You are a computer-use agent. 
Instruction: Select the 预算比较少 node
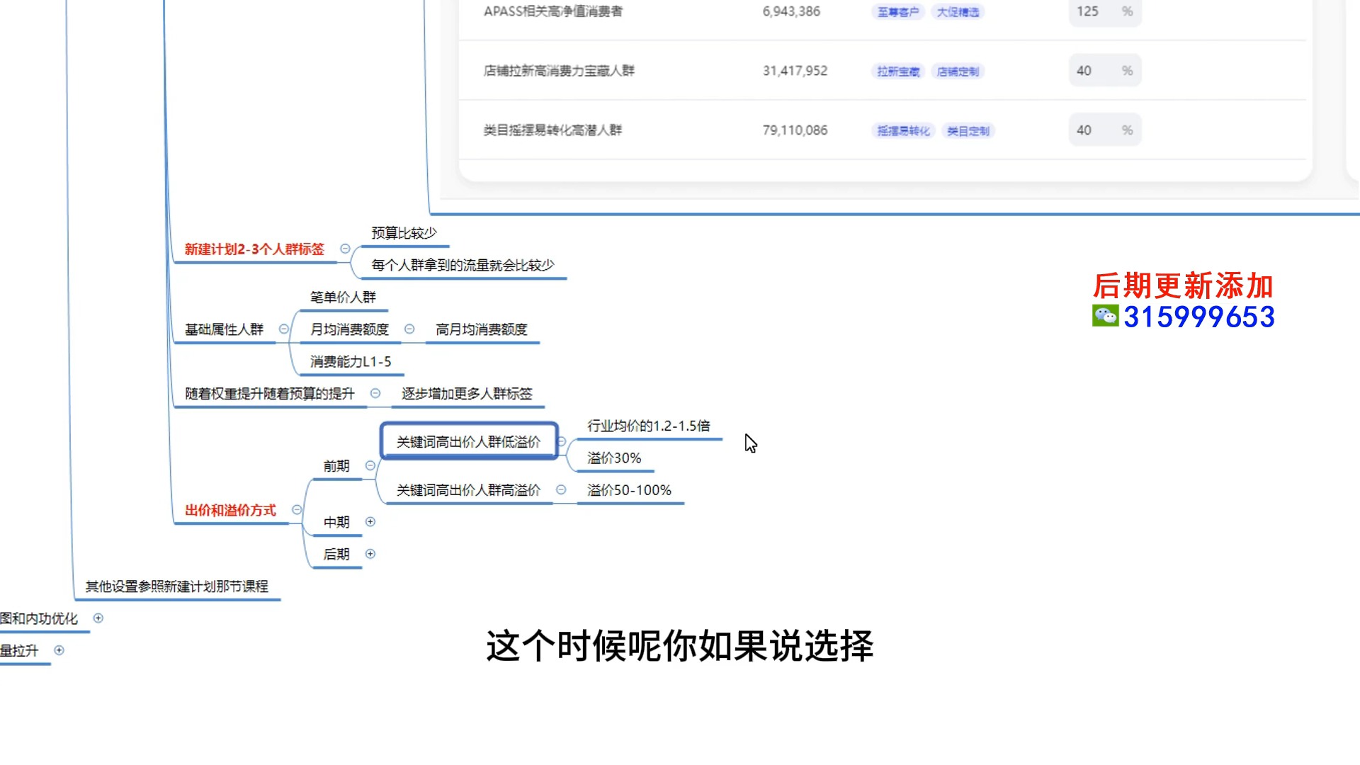tap(404, 233)
